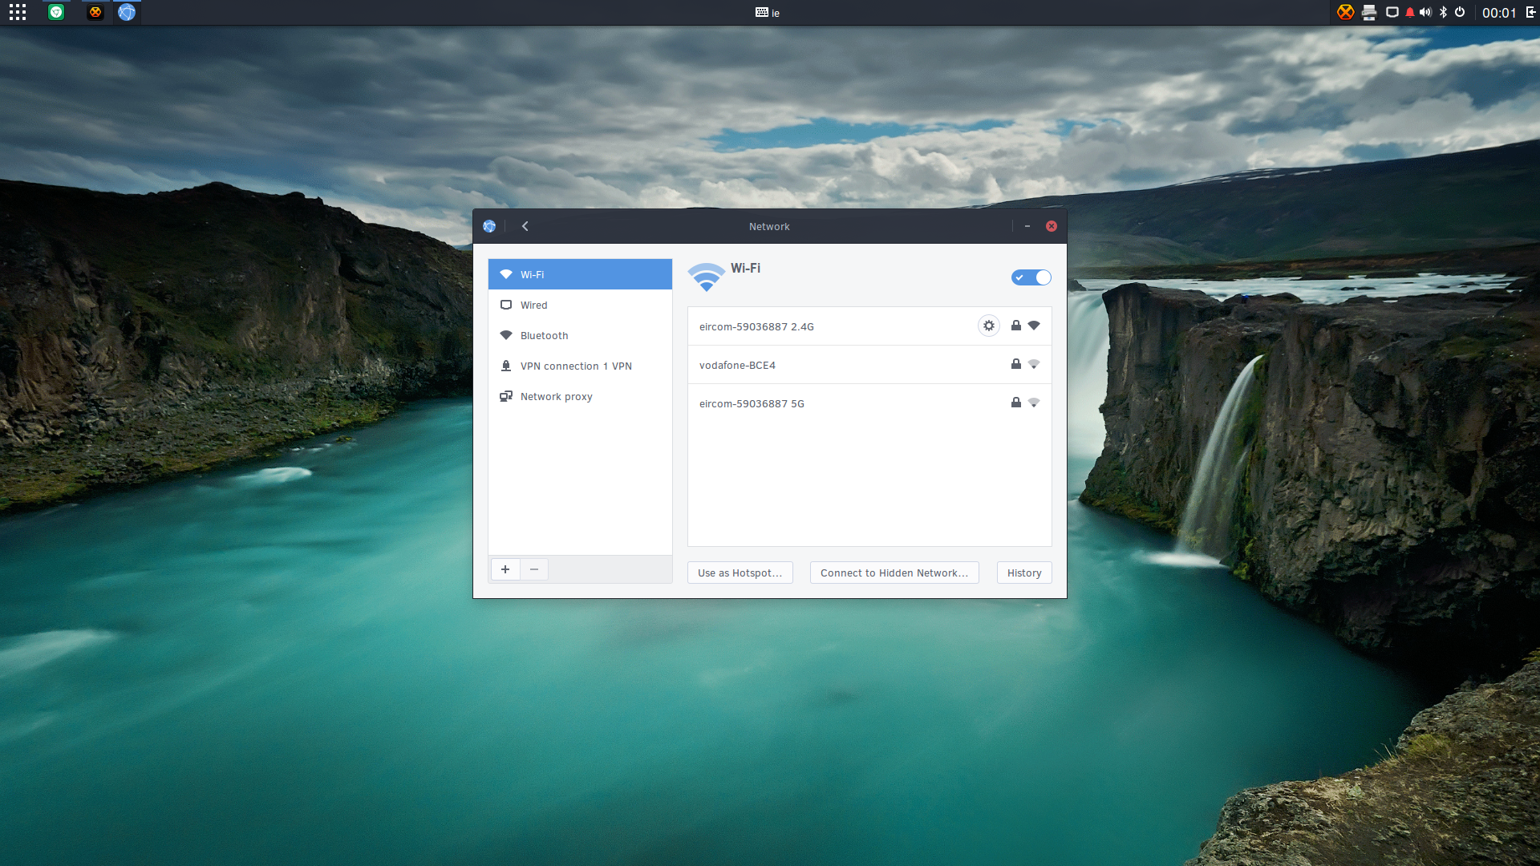Close the Network window
Viewport: 1540px width, 866px height.
[x=1052, y=226]
